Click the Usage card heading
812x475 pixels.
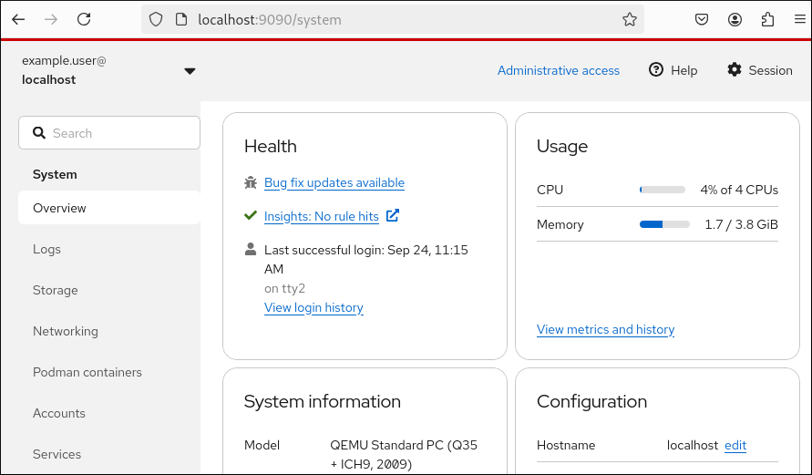pos(562,146)
